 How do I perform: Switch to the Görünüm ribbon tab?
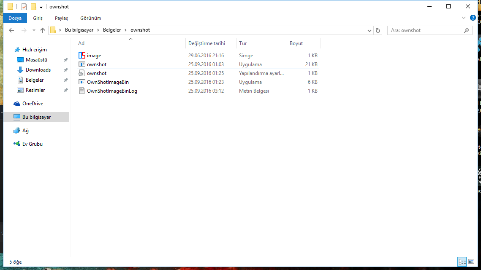click(x=90, y=18)
